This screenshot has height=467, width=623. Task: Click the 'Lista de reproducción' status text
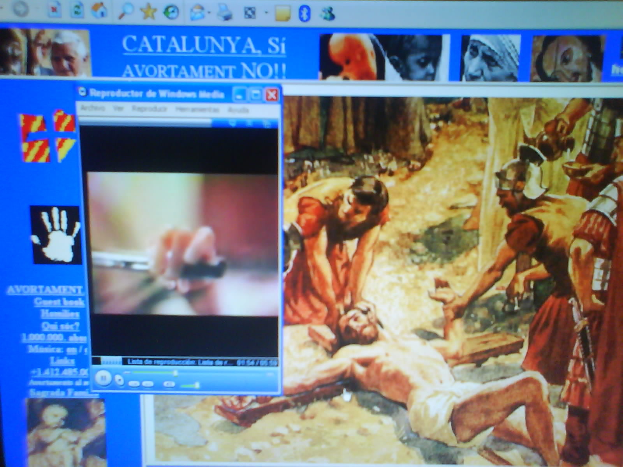tap(180, 362)
